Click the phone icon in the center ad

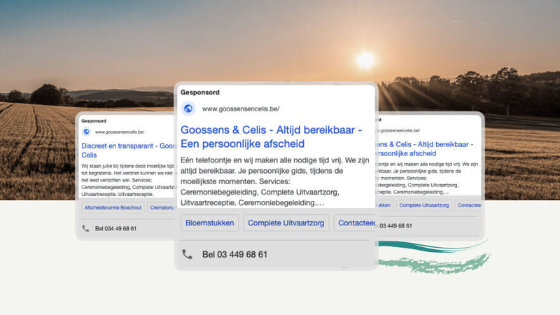pyautogui.click(x=187, y=254)
